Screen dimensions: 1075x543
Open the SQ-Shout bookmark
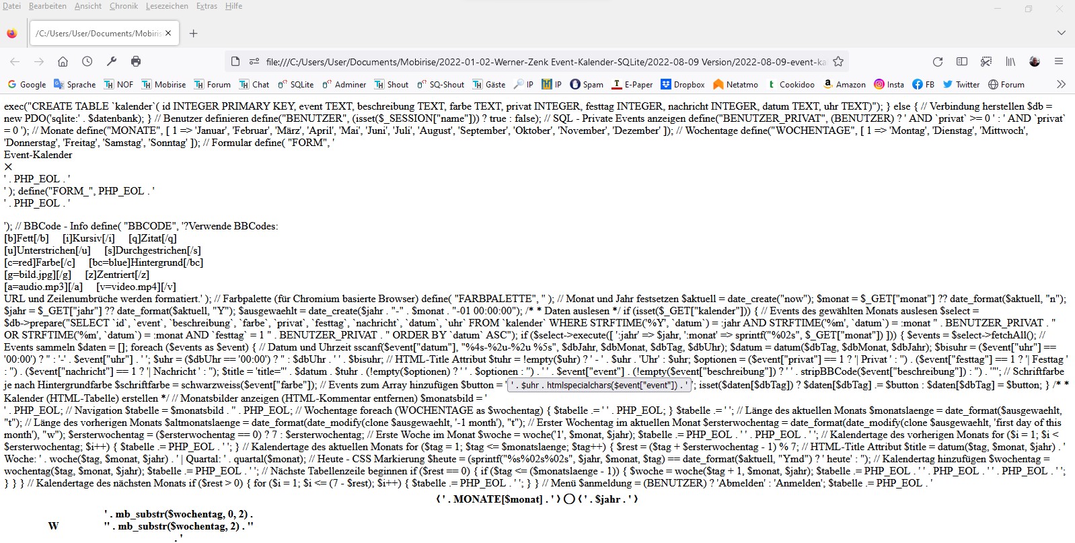coord(441,85)
